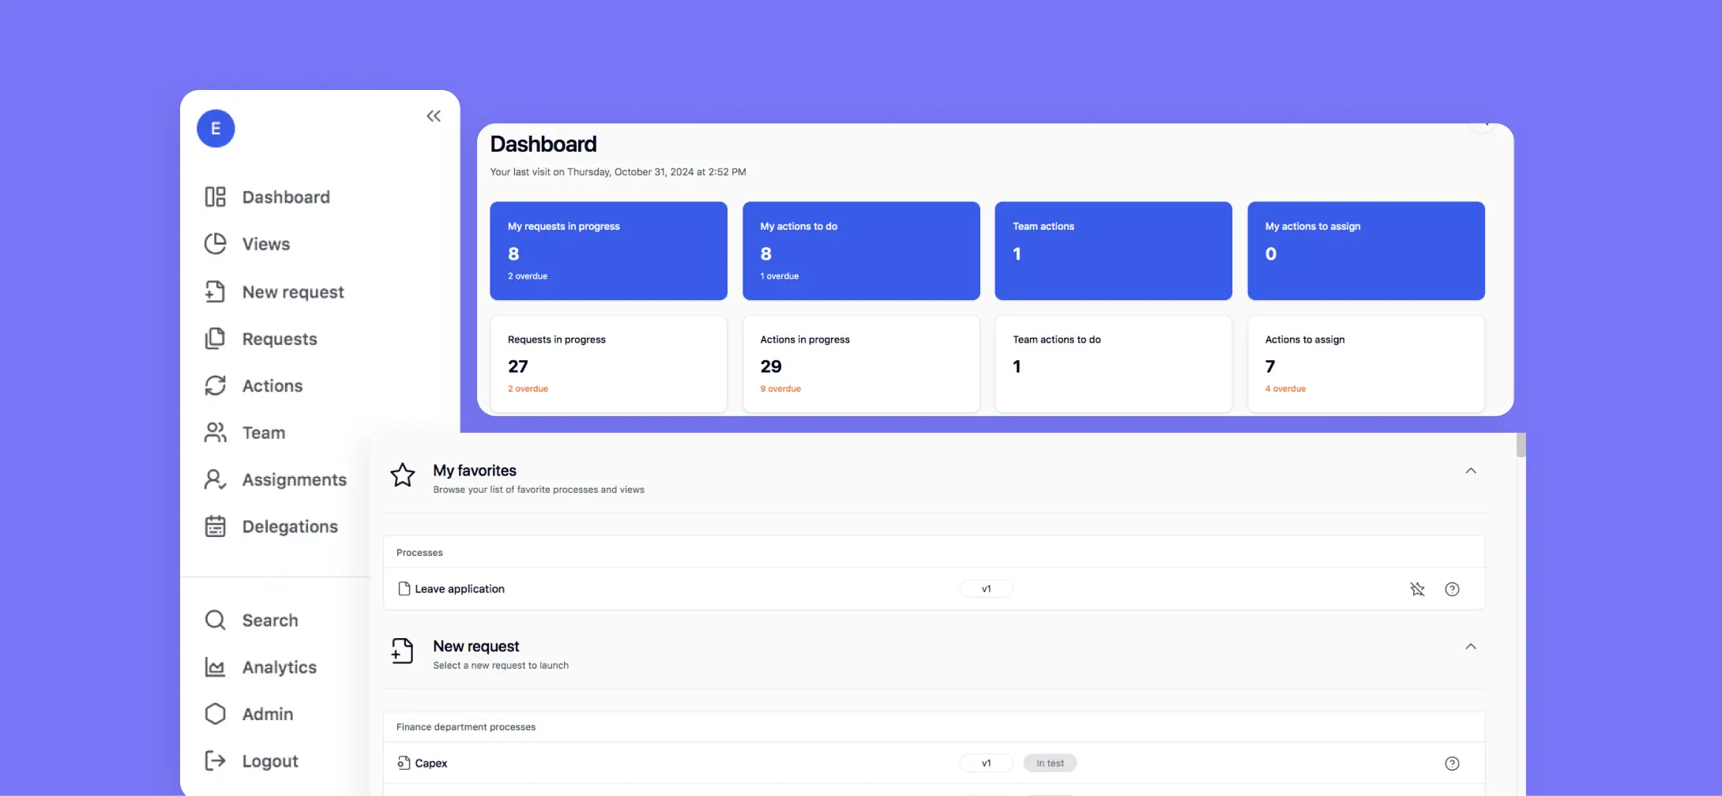1722x796 pixels.
Task: Select Team in the sidebar menu
Action: pyautogui.click(x=263, y=432)
